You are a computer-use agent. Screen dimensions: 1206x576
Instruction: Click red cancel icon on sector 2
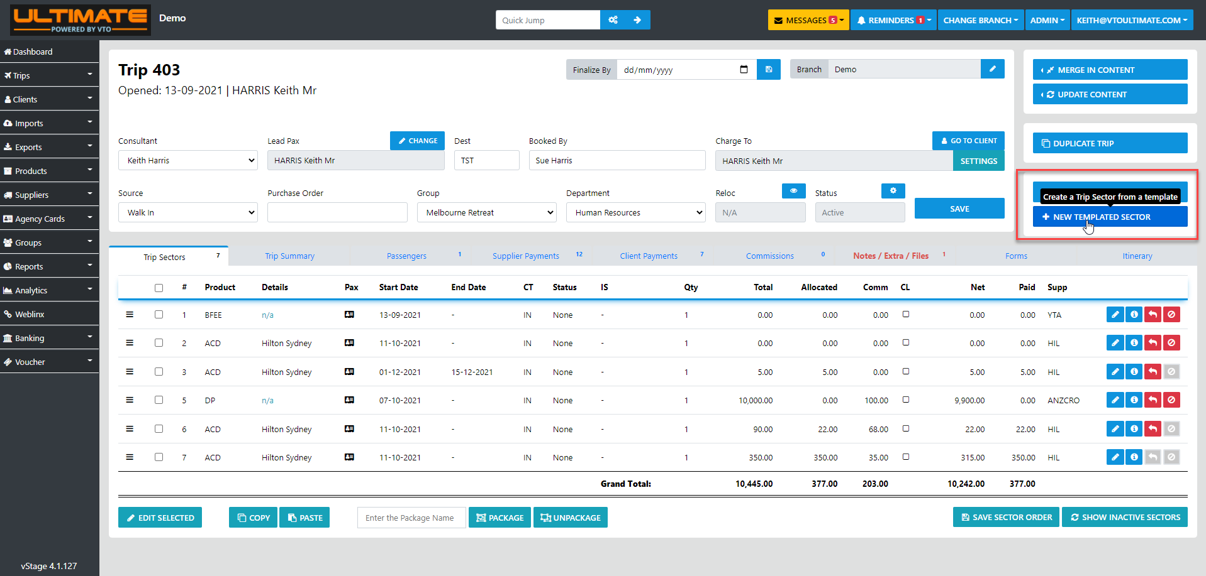point(1171,343)
